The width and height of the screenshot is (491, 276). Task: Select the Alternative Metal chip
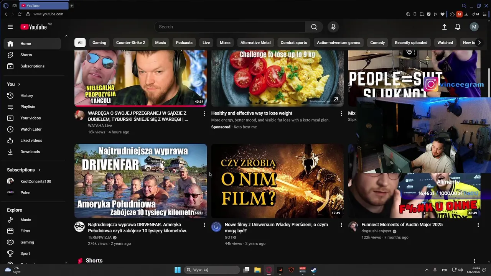(x=255, y=43)
